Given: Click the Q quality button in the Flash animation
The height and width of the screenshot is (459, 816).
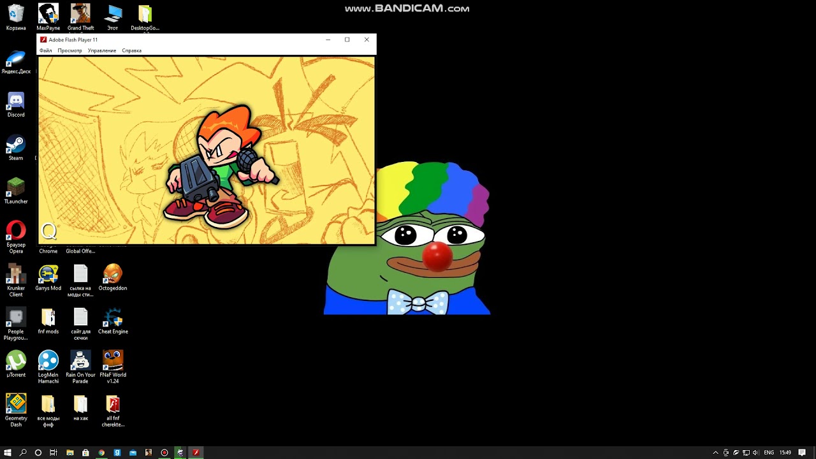Looking at the screenshot, I should point(48,231).
